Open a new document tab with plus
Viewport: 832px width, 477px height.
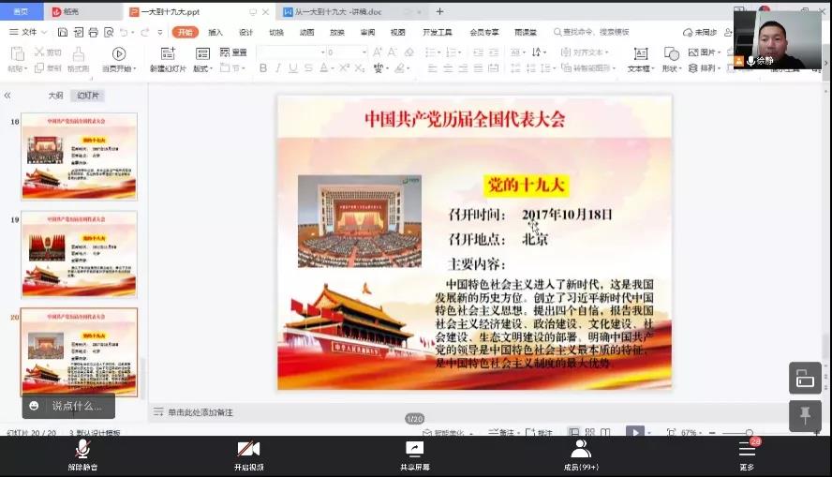[x=439, y=11]
